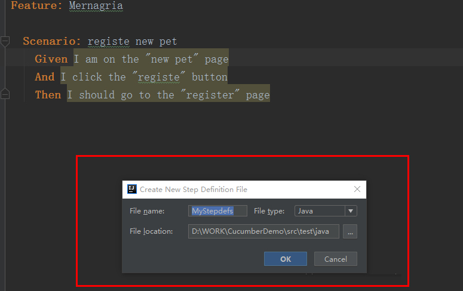This screenshot has width=463, height=291.
Task: Close the Create New Step Definition File dialog
Action: [x=357, y=189]
